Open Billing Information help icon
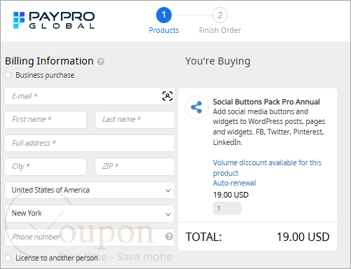Image resolution: width=351 pixels, height=269 pixels. pyautogui.click(x=101, y=62)
